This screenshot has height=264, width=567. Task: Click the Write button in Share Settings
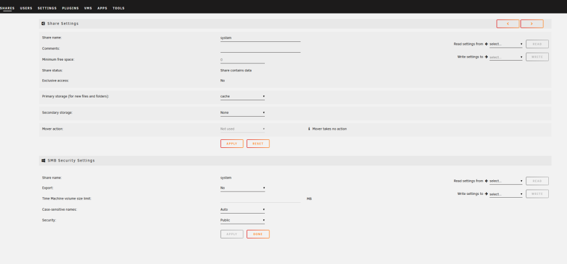[537, 57]
